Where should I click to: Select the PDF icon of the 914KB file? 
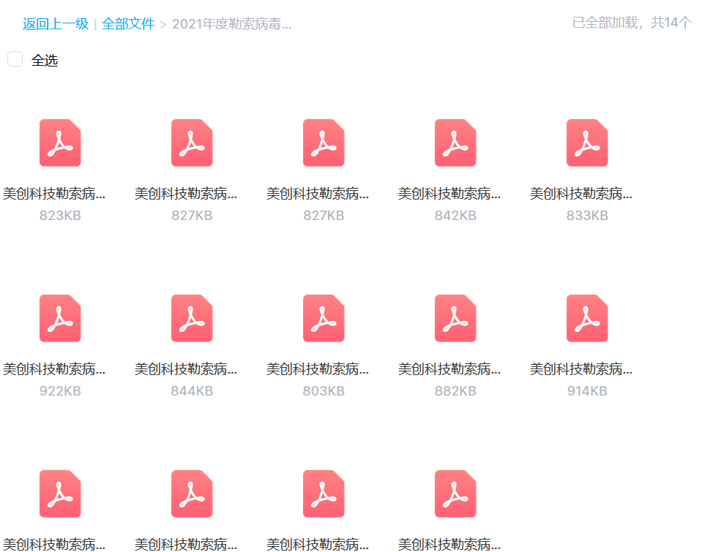(587, 318)
